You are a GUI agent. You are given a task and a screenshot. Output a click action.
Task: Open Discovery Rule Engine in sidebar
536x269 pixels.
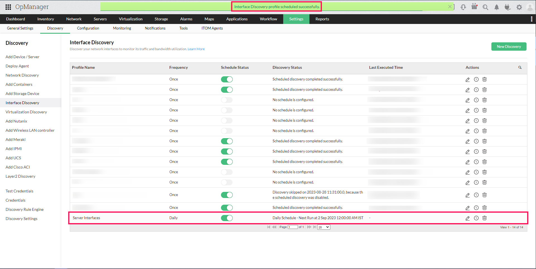(25, 209)
